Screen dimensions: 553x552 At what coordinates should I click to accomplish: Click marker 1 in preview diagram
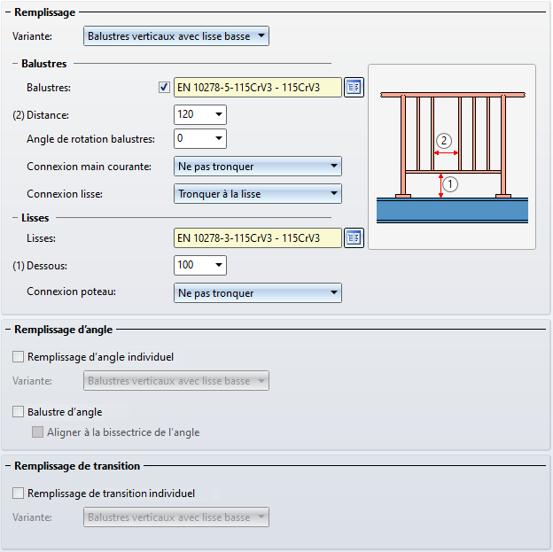tap(451, 185)
